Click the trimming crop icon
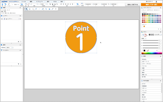This screenshot has width=163, height=102. [77, 4]
